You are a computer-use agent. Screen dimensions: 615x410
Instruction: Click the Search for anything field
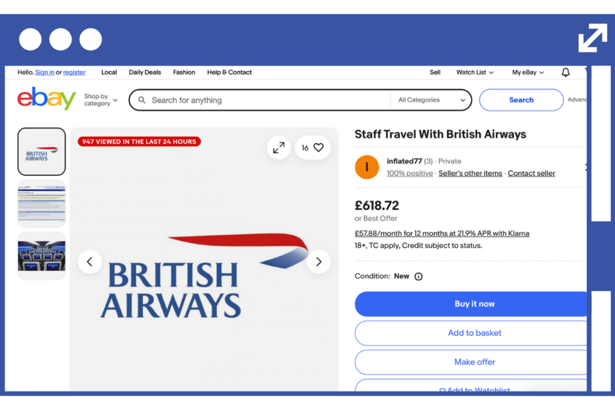pos(264,100)
